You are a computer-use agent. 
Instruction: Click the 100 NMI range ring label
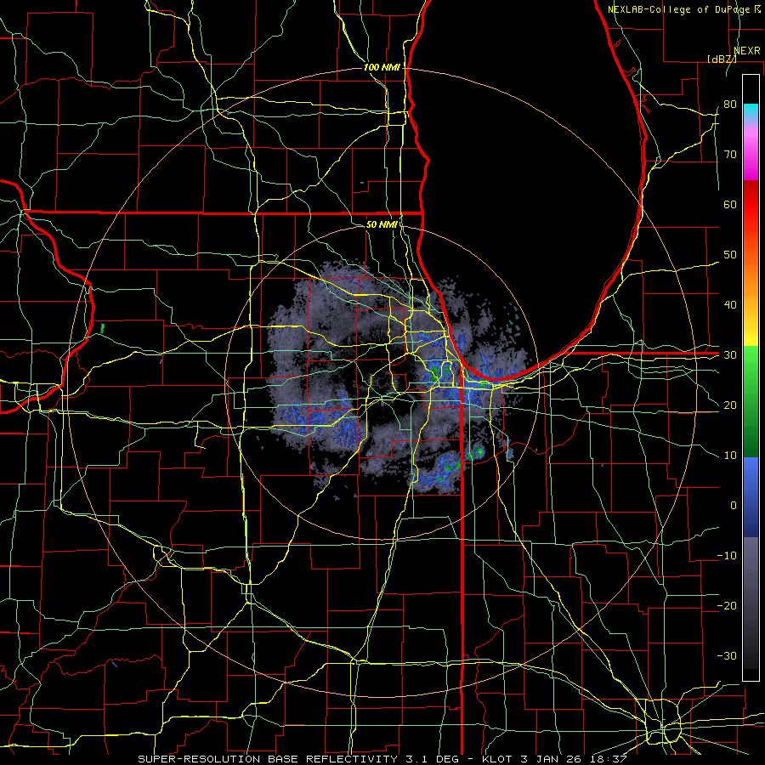382,67
